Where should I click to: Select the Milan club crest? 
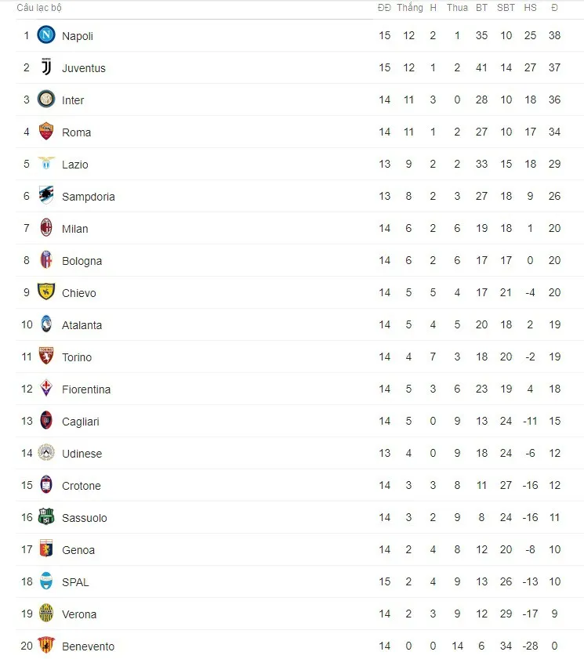(46, 228)
